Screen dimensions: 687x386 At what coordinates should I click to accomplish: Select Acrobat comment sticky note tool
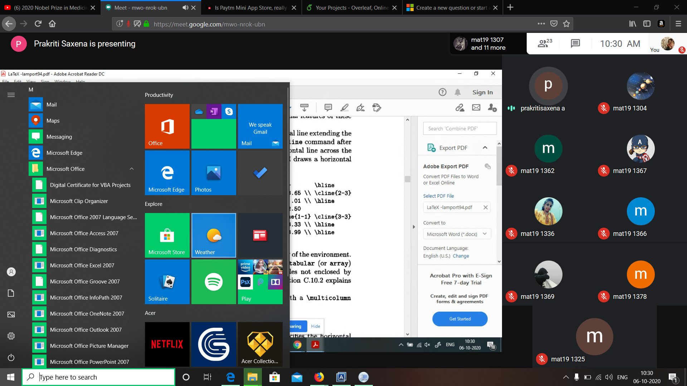pos(328,108)
